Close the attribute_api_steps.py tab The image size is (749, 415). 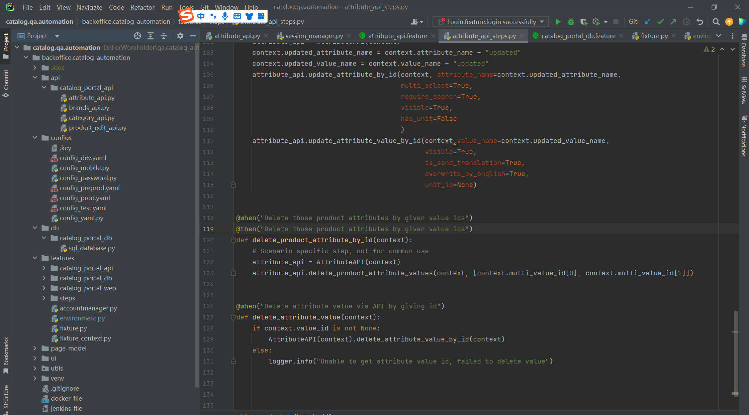[x=522, y=36]
